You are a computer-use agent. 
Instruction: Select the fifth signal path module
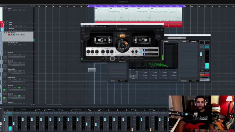click(x=132, y=59)
